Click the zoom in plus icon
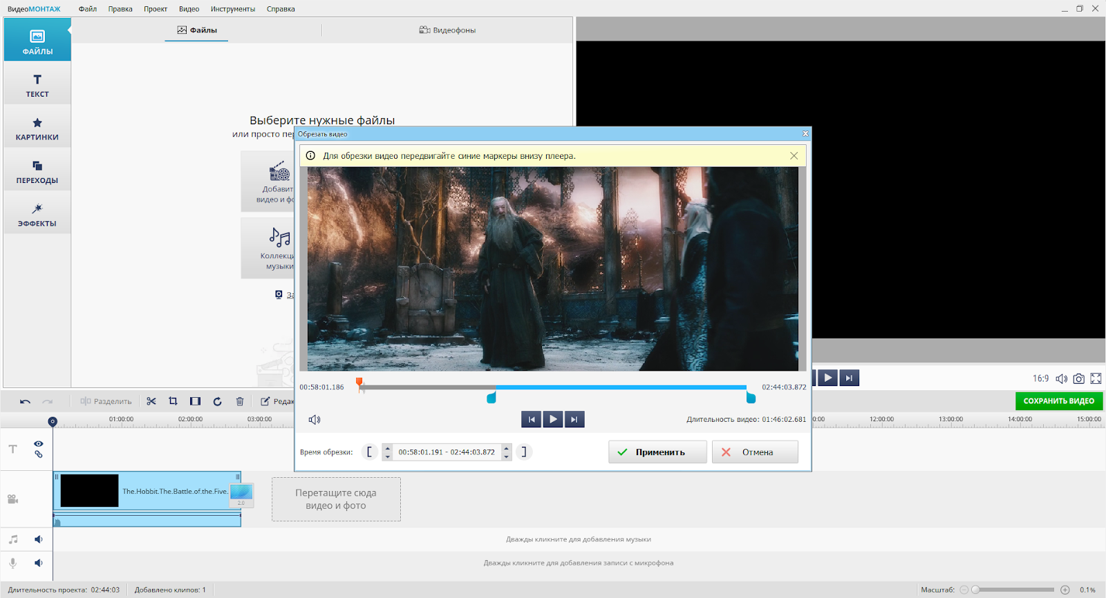The image size is (1106, 598). click(x=1065, y=590)
